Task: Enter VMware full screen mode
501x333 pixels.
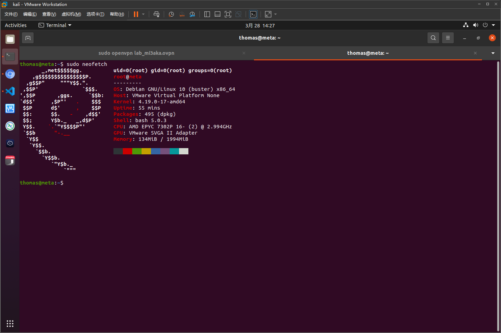Action: coord(228,14)
